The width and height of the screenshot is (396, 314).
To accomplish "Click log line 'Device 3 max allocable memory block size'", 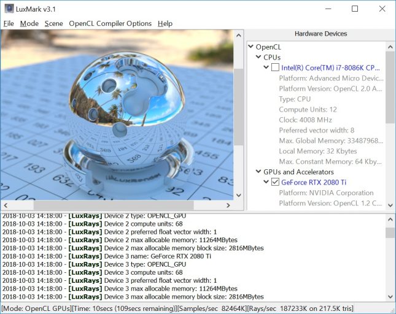I will tap(133, 297).
